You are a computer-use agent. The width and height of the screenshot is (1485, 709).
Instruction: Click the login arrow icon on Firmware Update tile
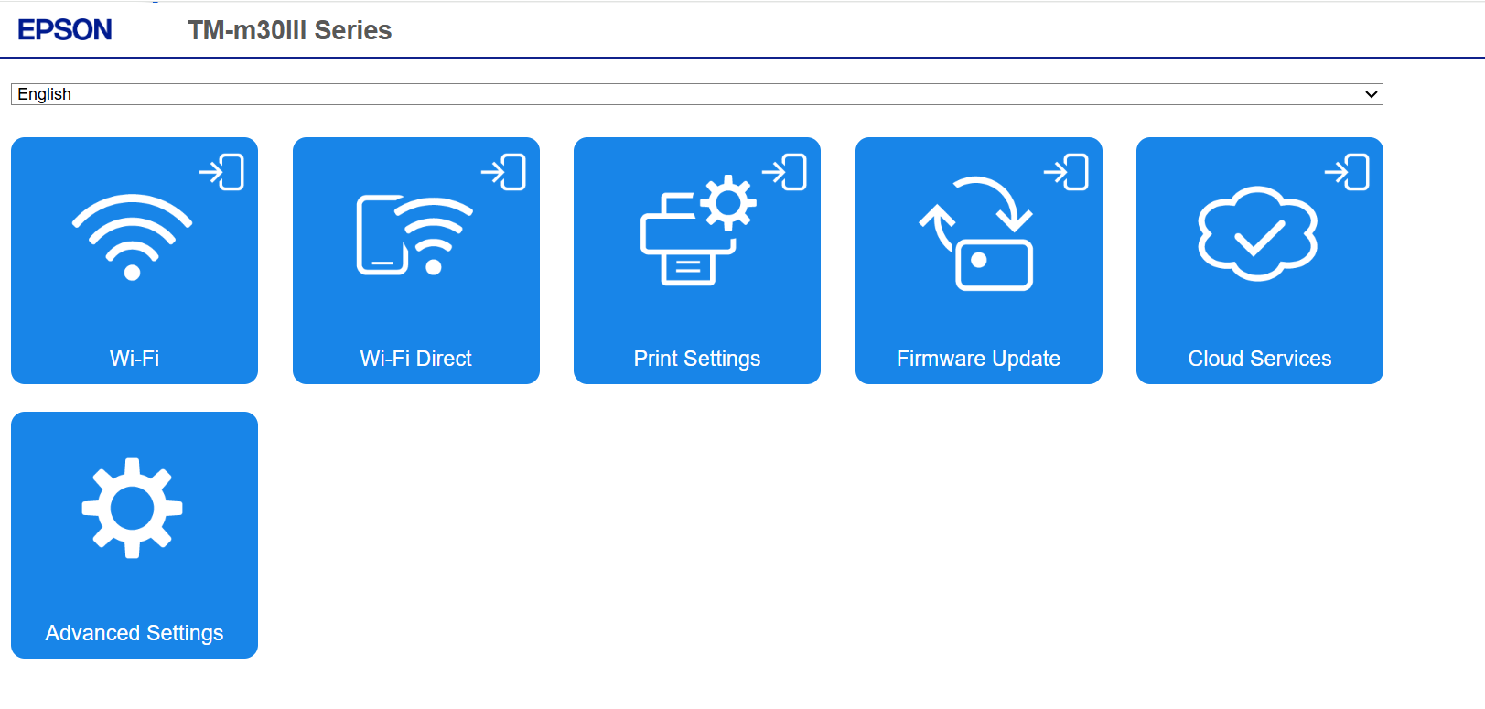[x=1067, y=172]
